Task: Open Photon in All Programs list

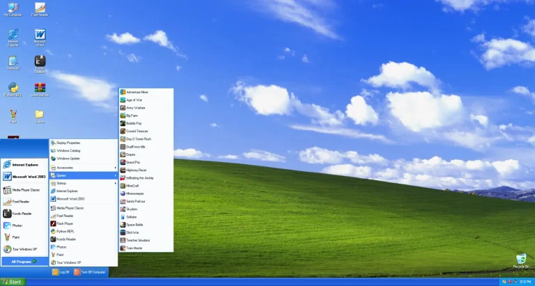Action: (84, 247)
